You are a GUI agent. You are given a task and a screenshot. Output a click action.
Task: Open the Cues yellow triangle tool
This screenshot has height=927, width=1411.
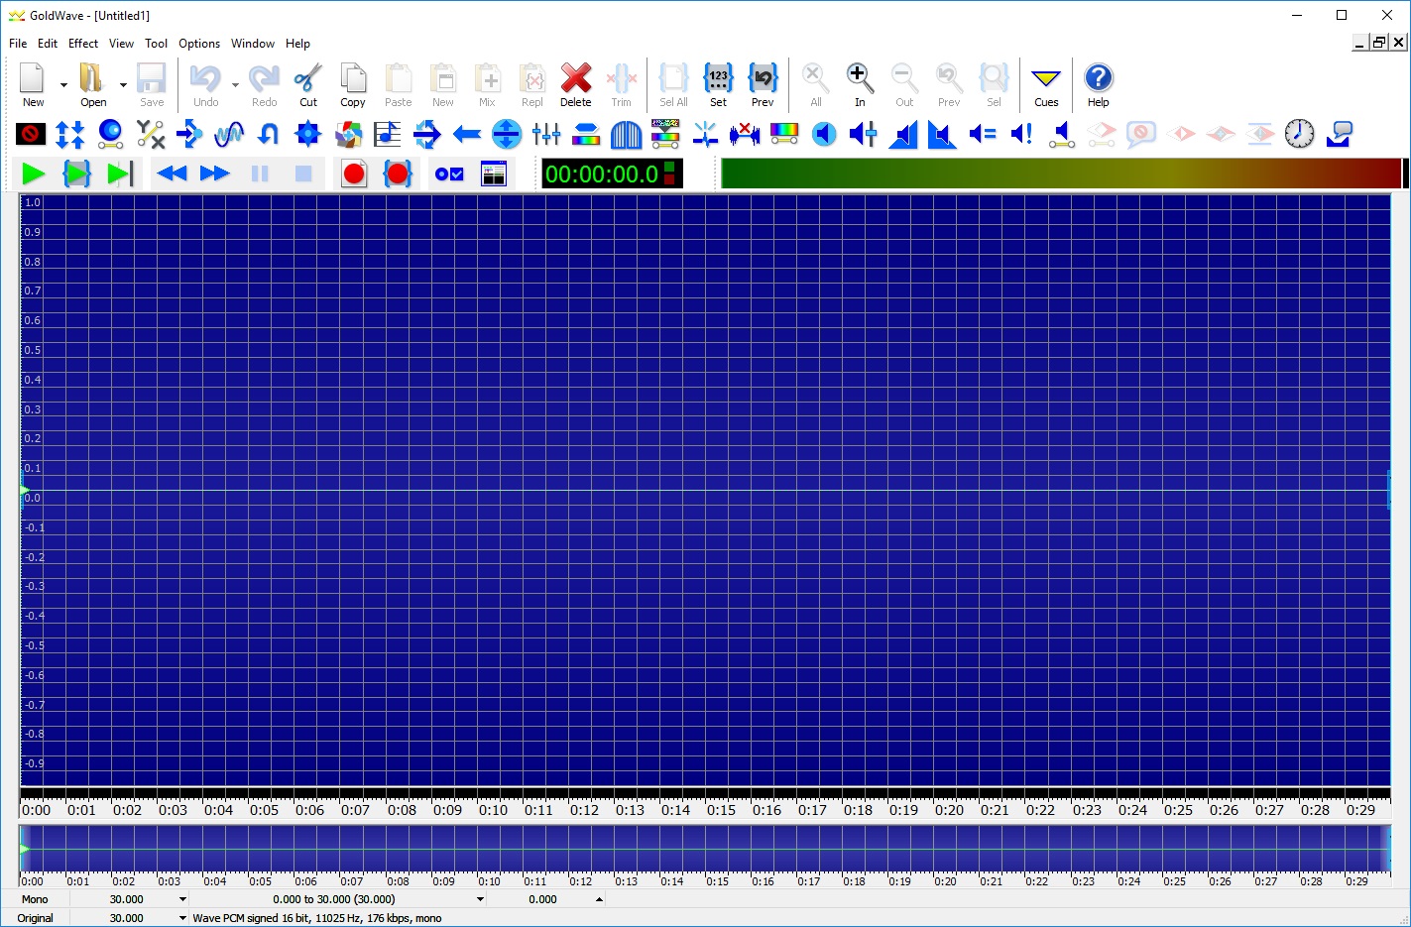[1046, 85]
